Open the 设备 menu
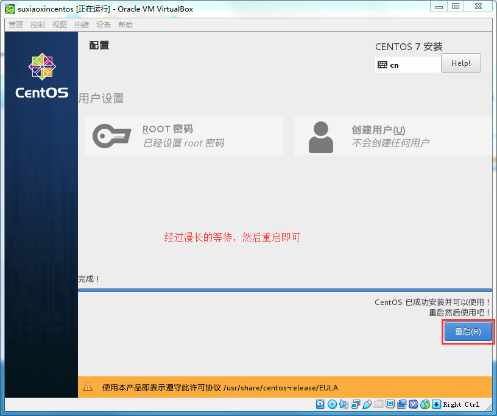 [x=104, y=25]
